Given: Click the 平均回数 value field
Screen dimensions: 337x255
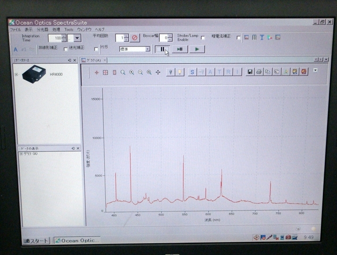Looking at the screenshot, I should point(120,38).
